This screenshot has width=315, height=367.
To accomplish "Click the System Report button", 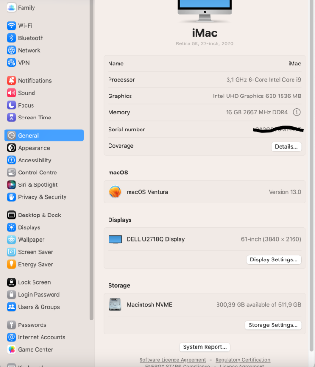I will point(205,347).
